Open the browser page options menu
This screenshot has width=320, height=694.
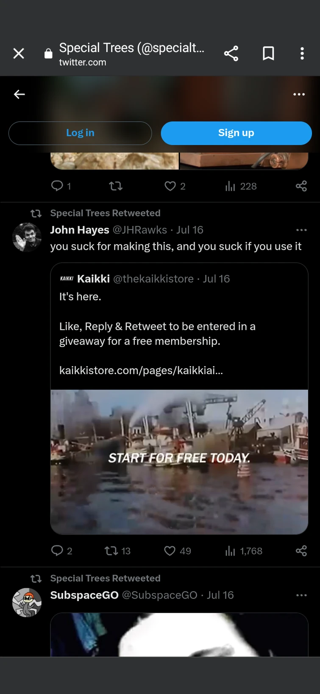point(302,53)
